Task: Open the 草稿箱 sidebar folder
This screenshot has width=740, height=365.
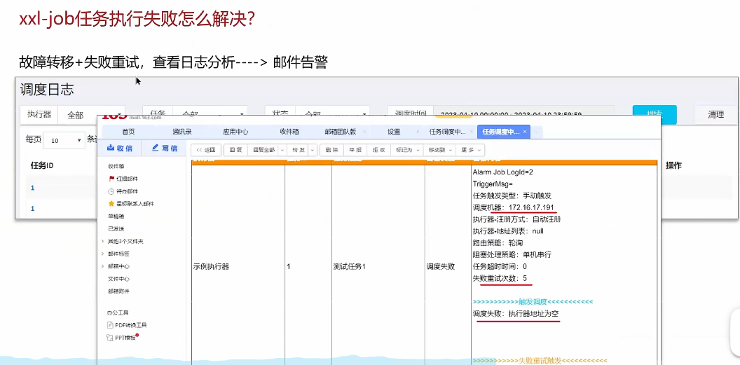Action: (116, 216)
